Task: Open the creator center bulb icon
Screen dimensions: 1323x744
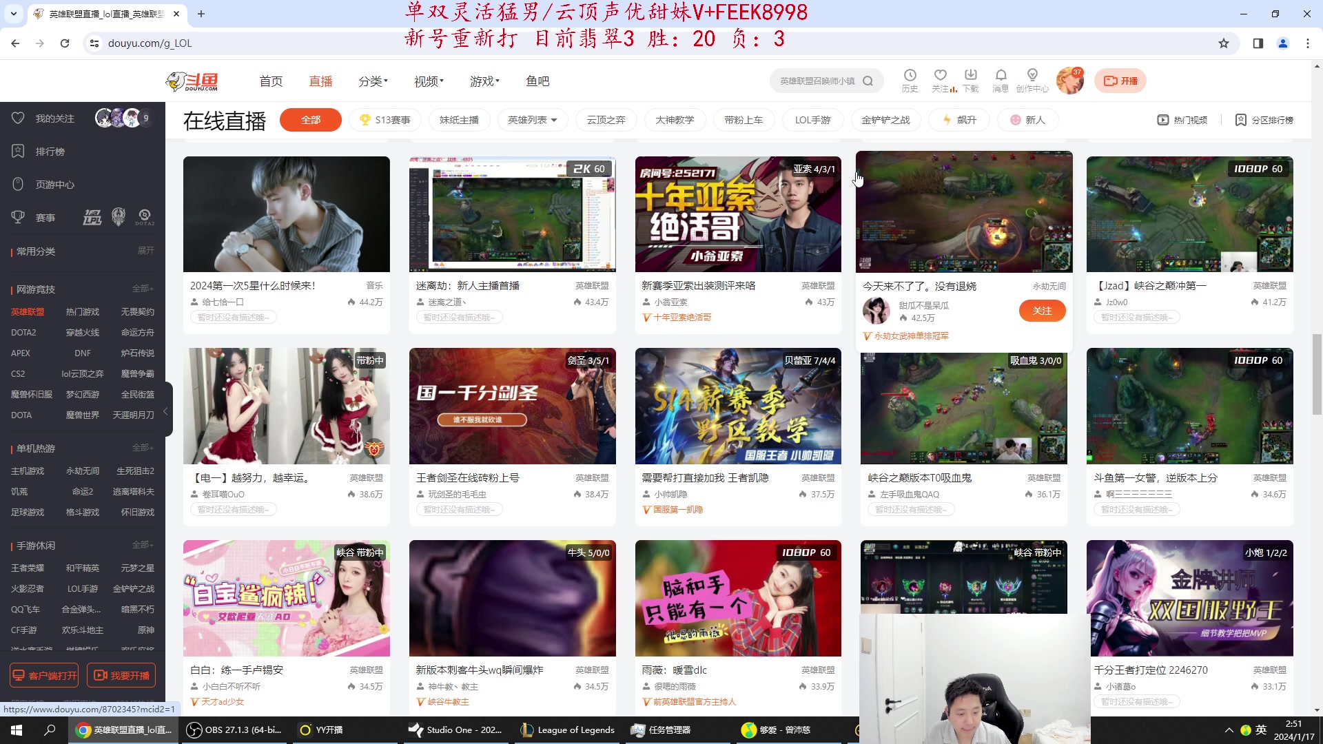Action: coord(1032,75)
